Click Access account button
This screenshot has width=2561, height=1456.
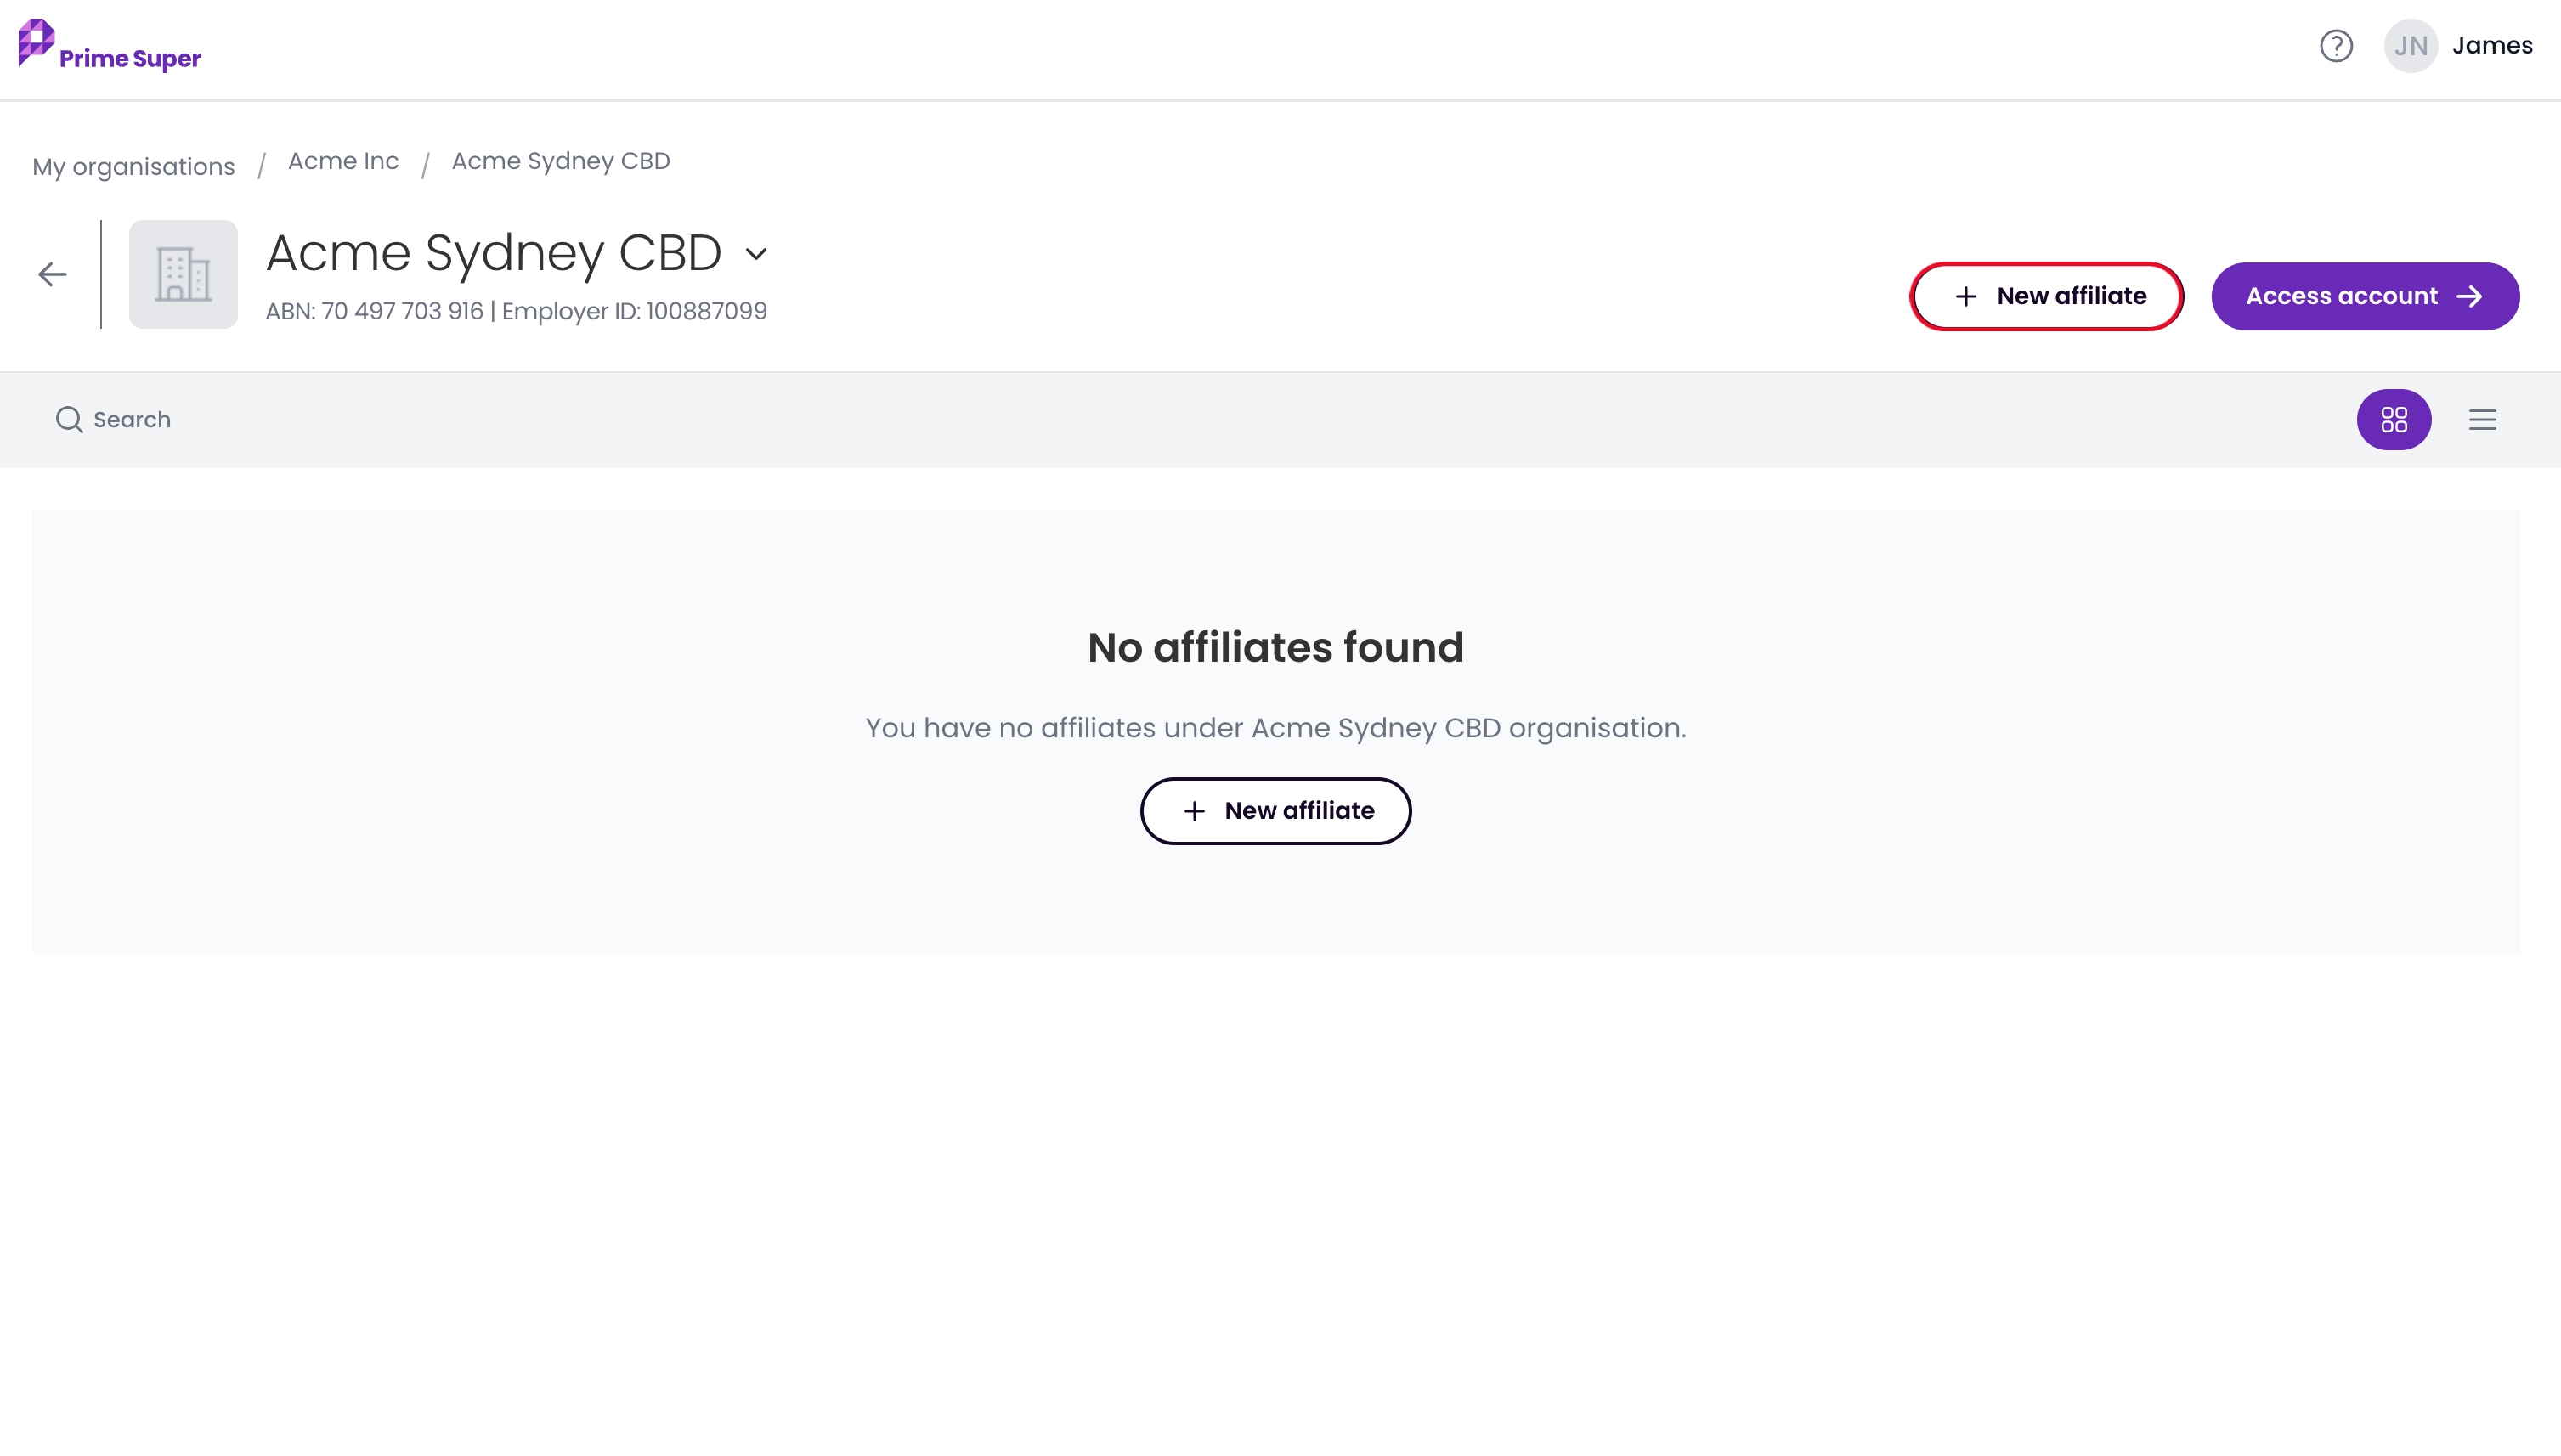[2365, 296]
